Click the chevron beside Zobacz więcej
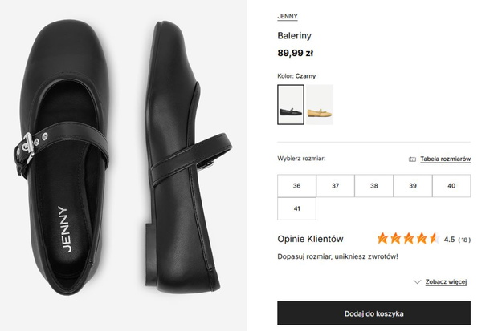The width and height of the screenshot is (498, 331). [417, 281]
